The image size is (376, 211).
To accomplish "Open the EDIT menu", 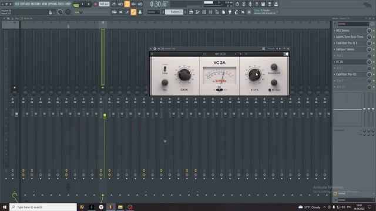I will pyautogui.click(x=22, y=4).
